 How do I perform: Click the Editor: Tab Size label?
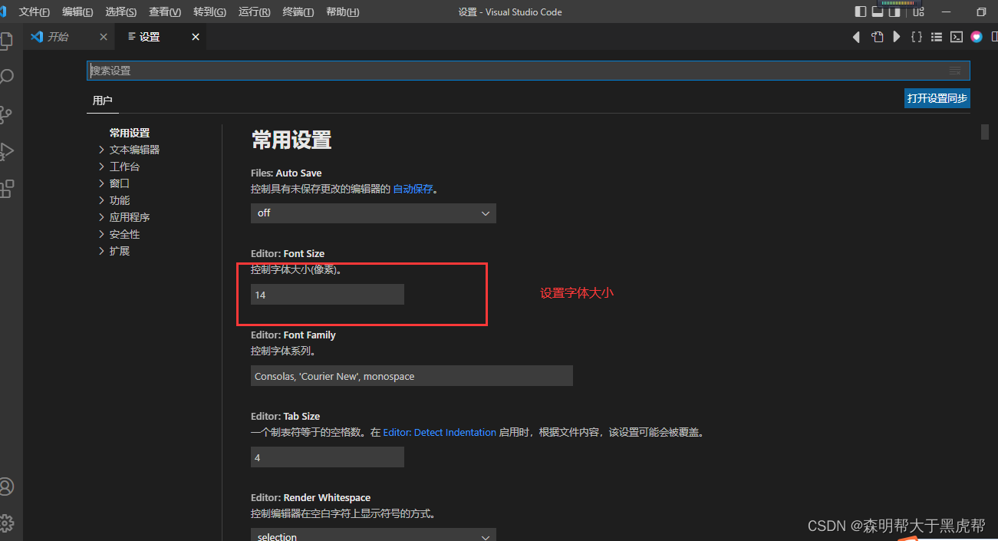pyautogui.click(x=285, y=416)
